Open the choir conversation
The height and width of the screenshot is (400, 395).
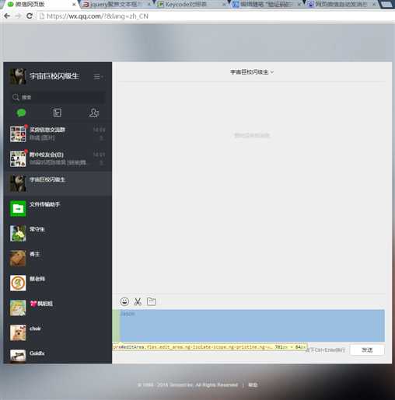point(58,332)
